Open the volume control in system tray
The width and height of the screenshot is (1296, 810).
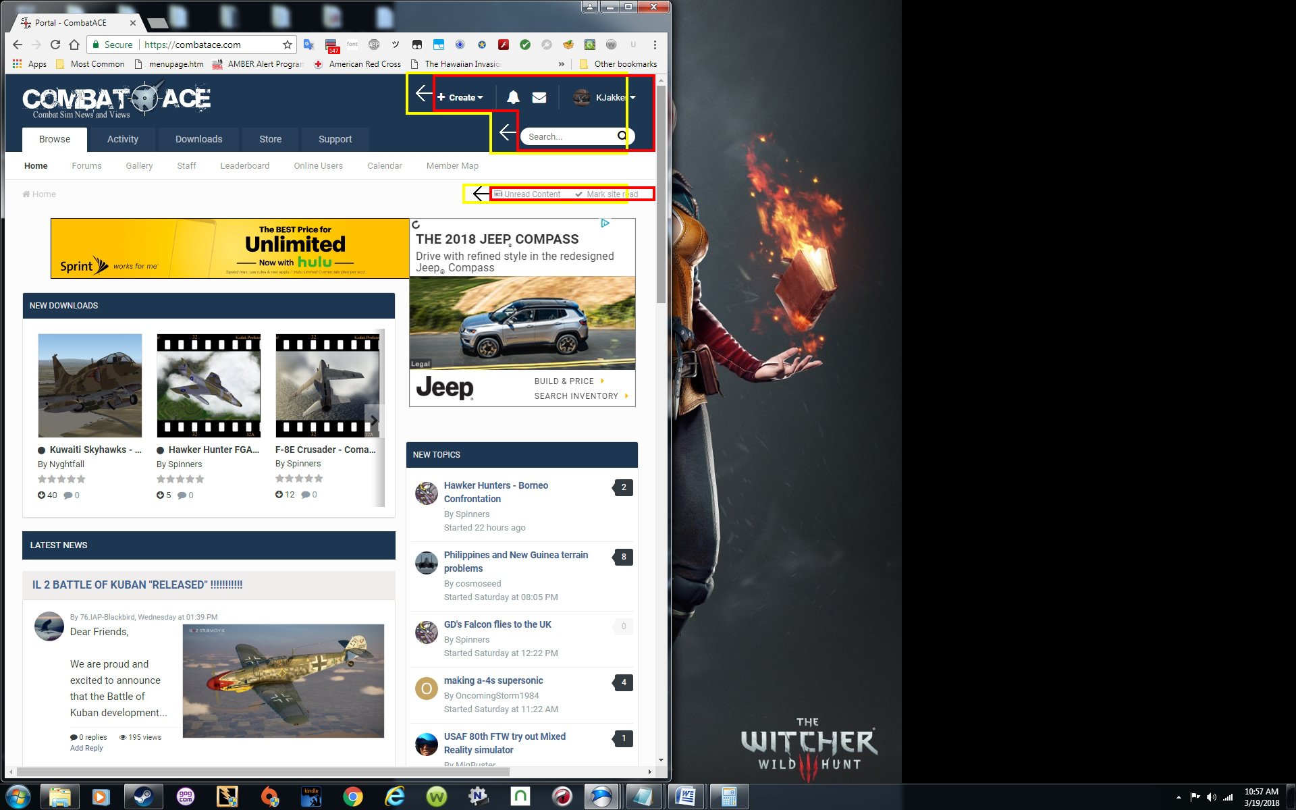pos(1212,797)
